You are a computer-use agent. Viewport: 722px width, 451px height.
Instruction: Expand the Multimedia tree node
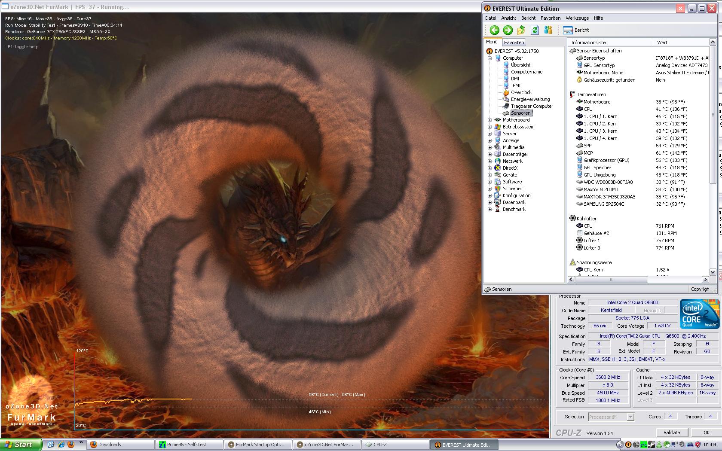pos(489,147)
